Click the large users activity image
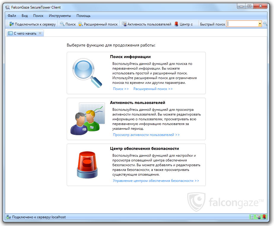Screen dimensions: 274x226 (x=88, y=119)
